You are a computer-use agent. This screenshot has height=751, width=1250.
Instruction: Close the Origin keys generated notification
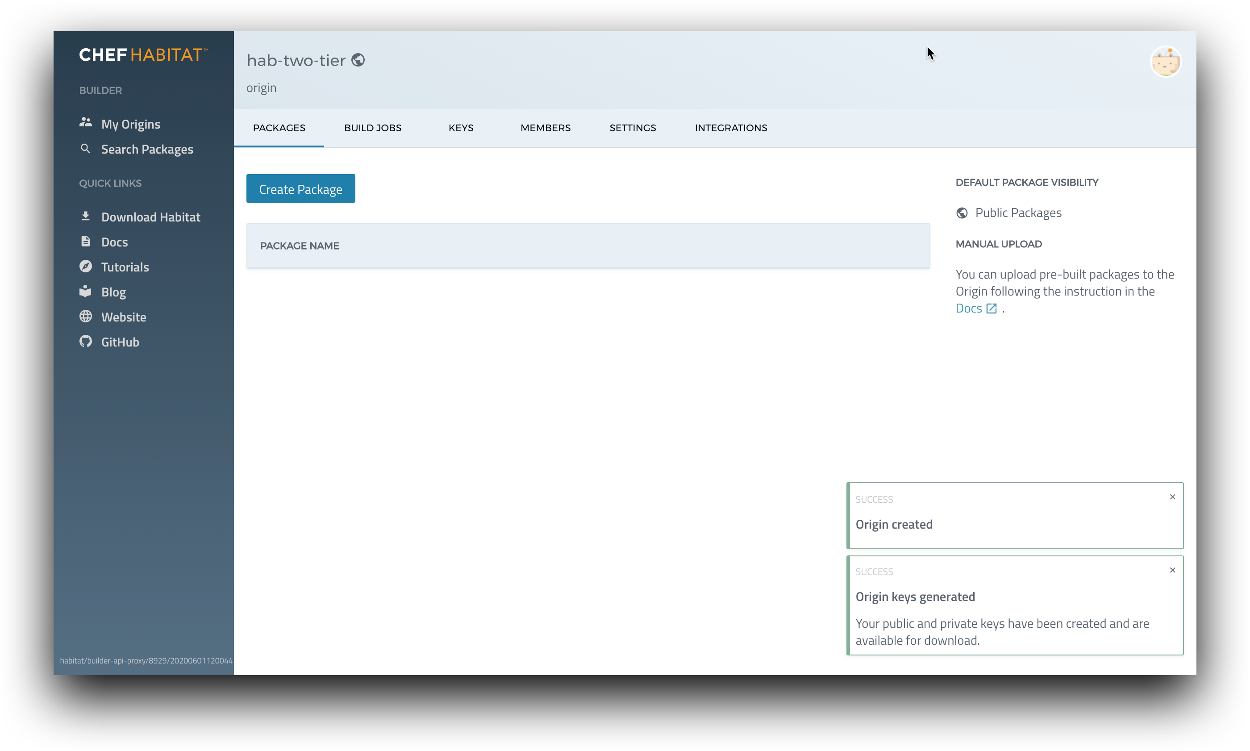[1172, 570]
